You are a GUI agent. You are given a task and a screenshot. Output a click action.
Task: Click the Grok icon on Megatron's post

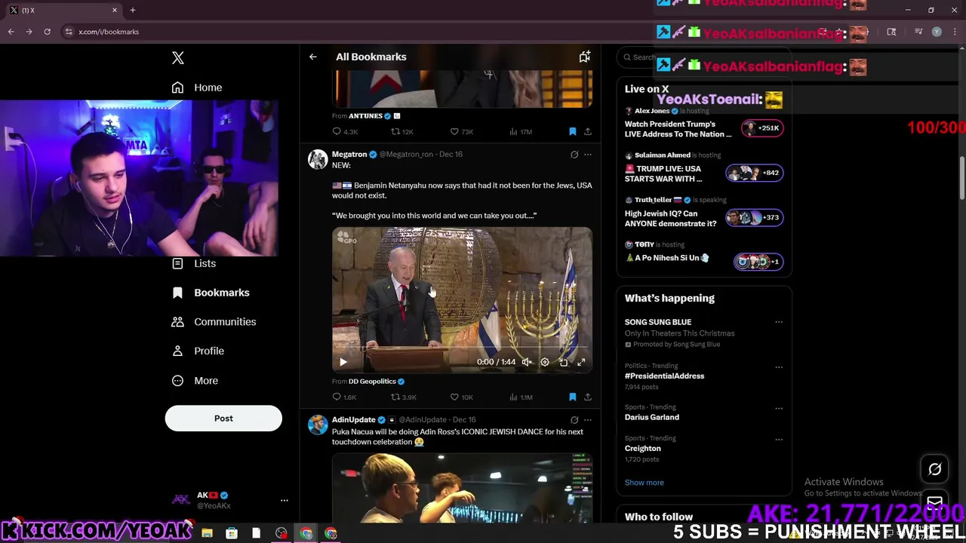tap(574, 155)
